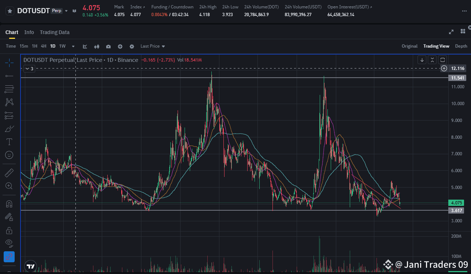This screenshot has width=471, height=274.
Task: Toggle magnet mode for drawings
Action: click(9, 204)
